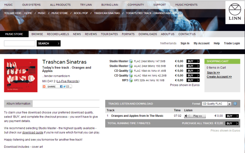Screen dimensions: 245x153
Task: Click the SHARE label button
Action: [51, 87]
